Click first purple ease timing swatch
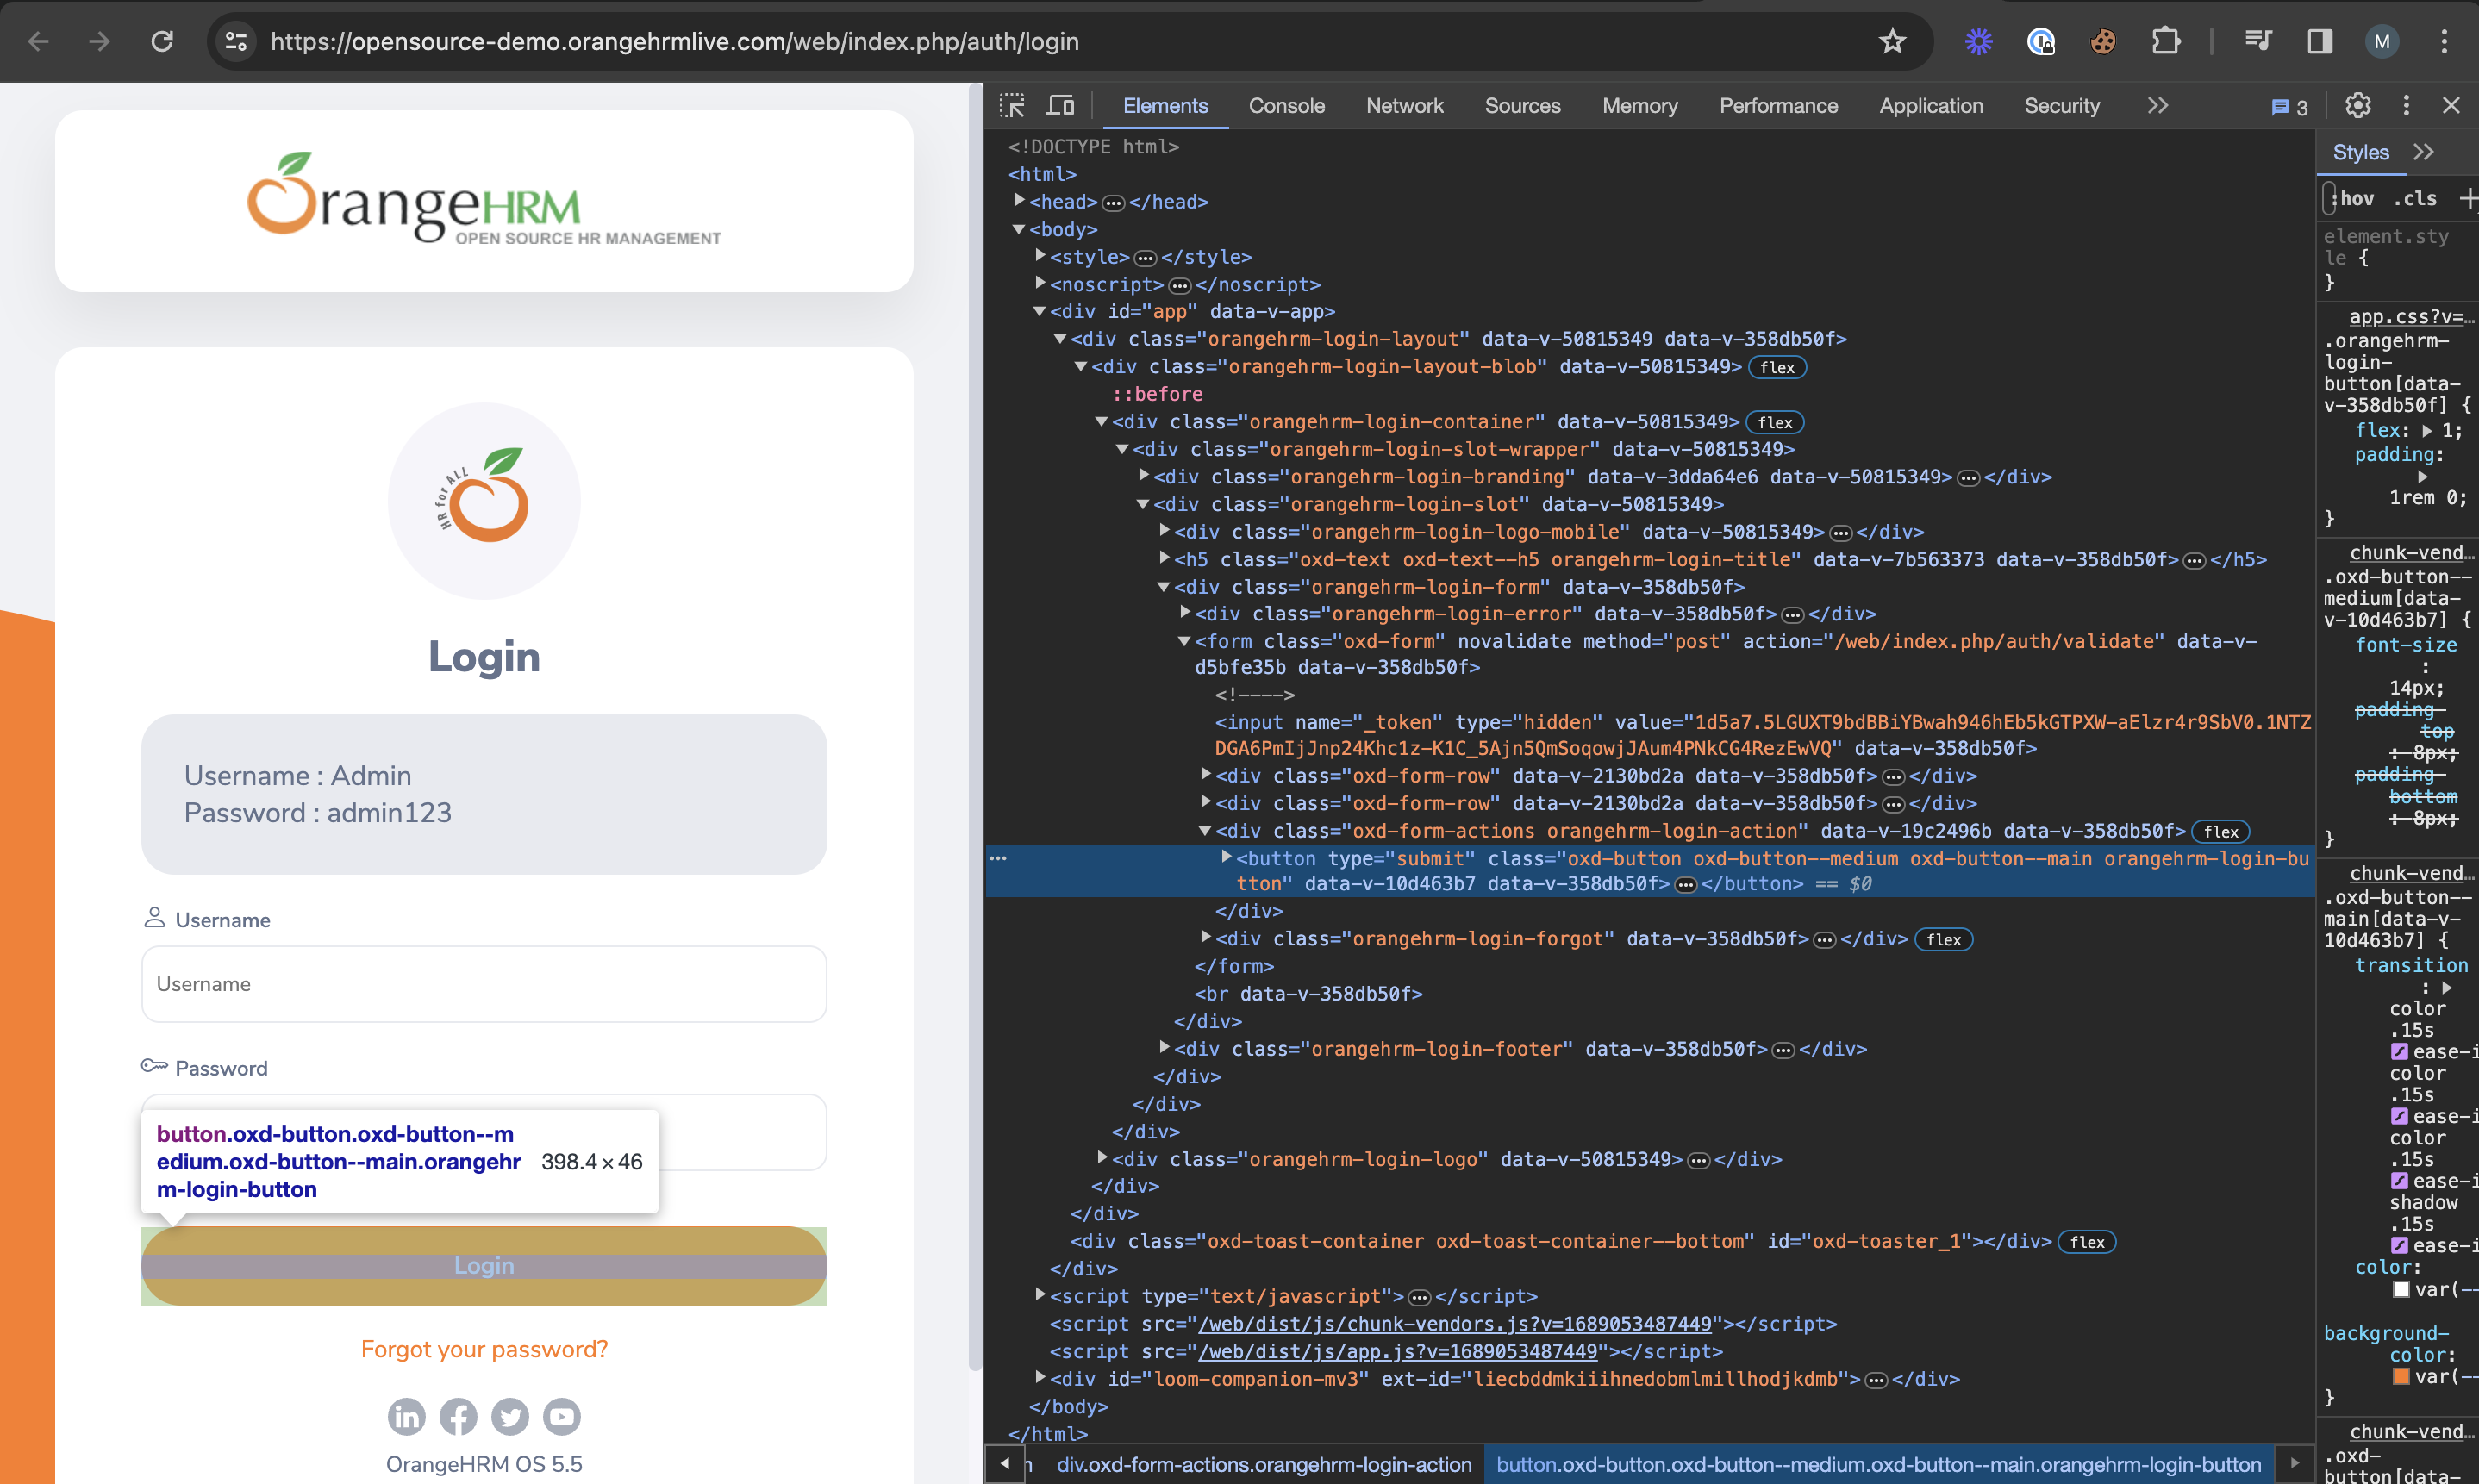Viewport: 2479px width, 1484px height. click(2399, 1051)
